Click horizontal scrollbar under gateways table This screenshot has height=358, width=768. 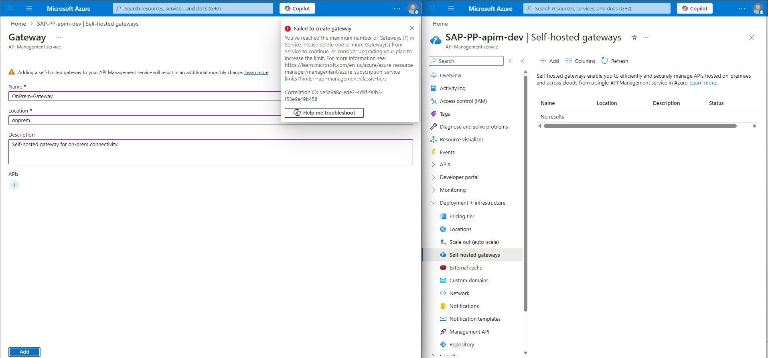coord(640,126)
